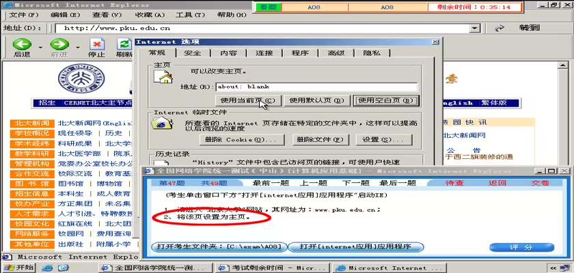Click 使用空白页(B) button
This screenshot has height=273, width=574.
click(385, 100)
